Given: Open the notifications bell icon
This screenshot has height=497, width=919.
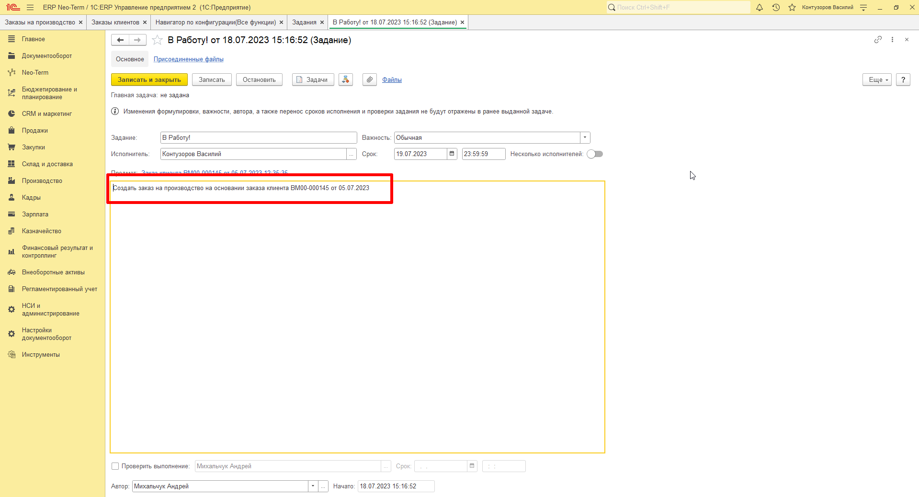Looking at the screenshot, I should point(760,7).
